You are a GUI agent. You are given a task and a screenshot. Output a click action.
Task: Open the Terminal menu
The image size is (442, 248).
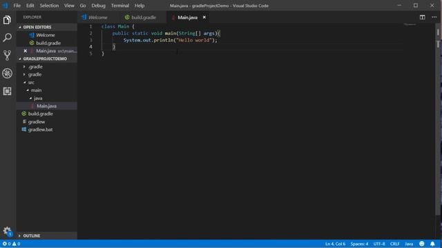pyautogui.click(x=119, y=6)
